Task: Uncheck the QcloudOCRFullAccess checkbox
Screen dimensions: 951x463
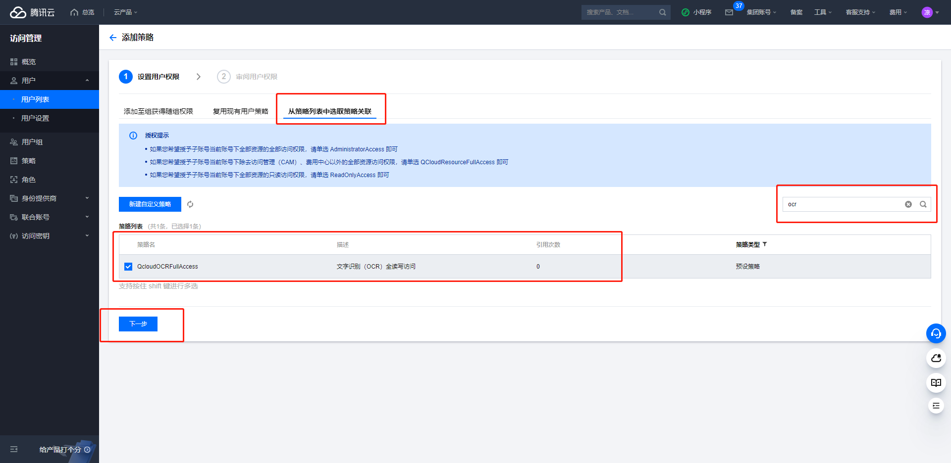Action: [x=128, y=267]
